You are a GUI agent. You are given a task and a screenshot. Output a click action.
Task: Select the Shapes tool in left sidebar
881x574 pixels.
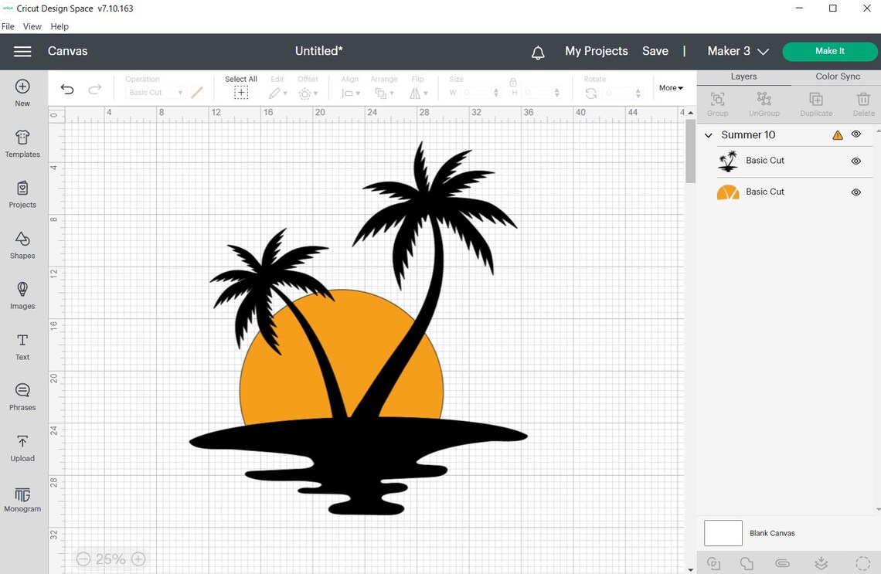click(x=22, y=245)
